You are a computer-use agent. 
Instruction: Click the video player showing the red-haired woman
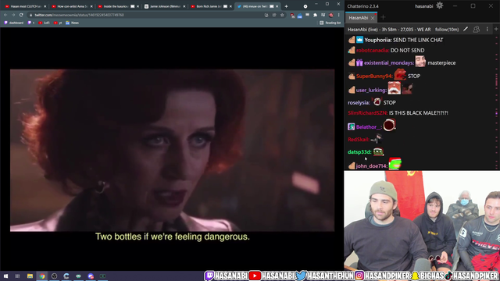tap(172, 150)
